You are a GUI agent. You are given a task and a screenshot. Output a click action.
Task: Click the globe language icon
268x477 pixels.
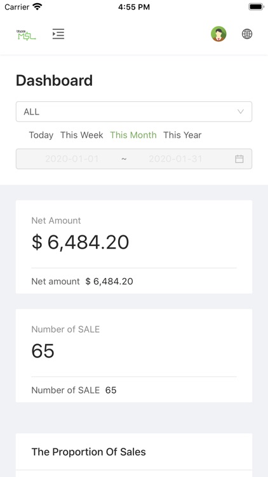[x=247, y=34]
